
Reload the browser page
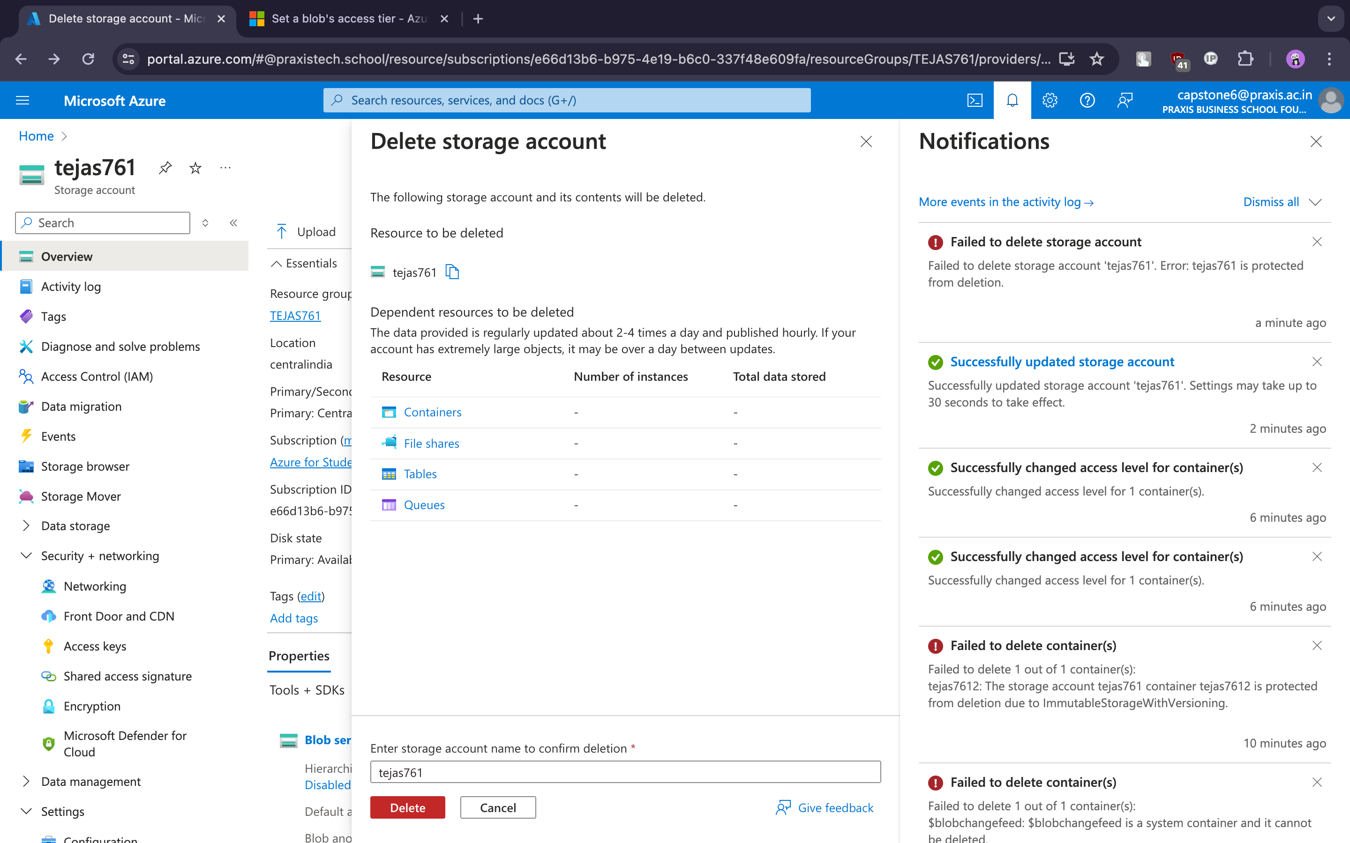88,59
